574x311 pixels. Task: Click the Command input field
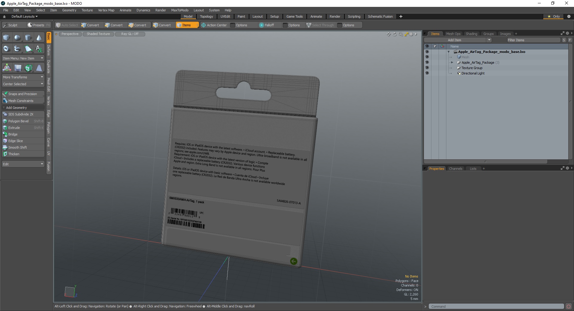coord(496,307)
